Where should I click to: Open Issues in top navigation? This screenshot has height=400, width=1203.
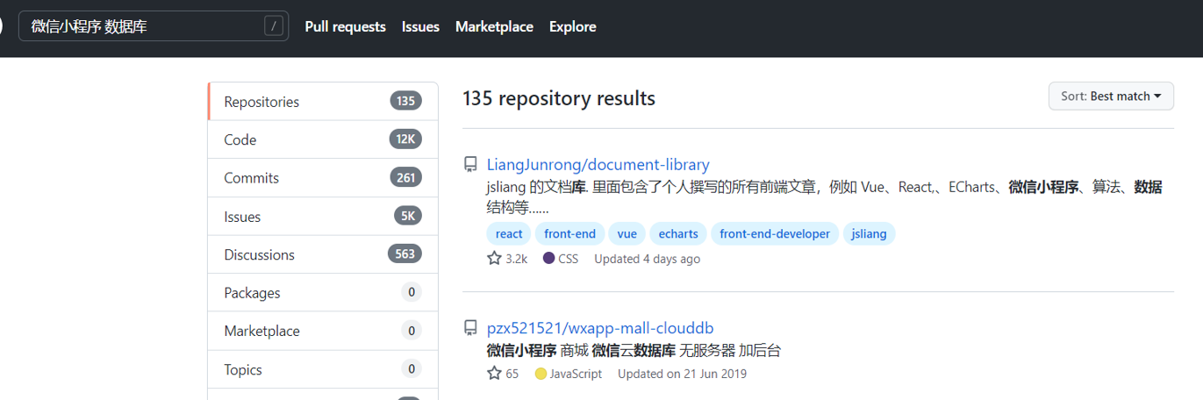tap(420, 27)
